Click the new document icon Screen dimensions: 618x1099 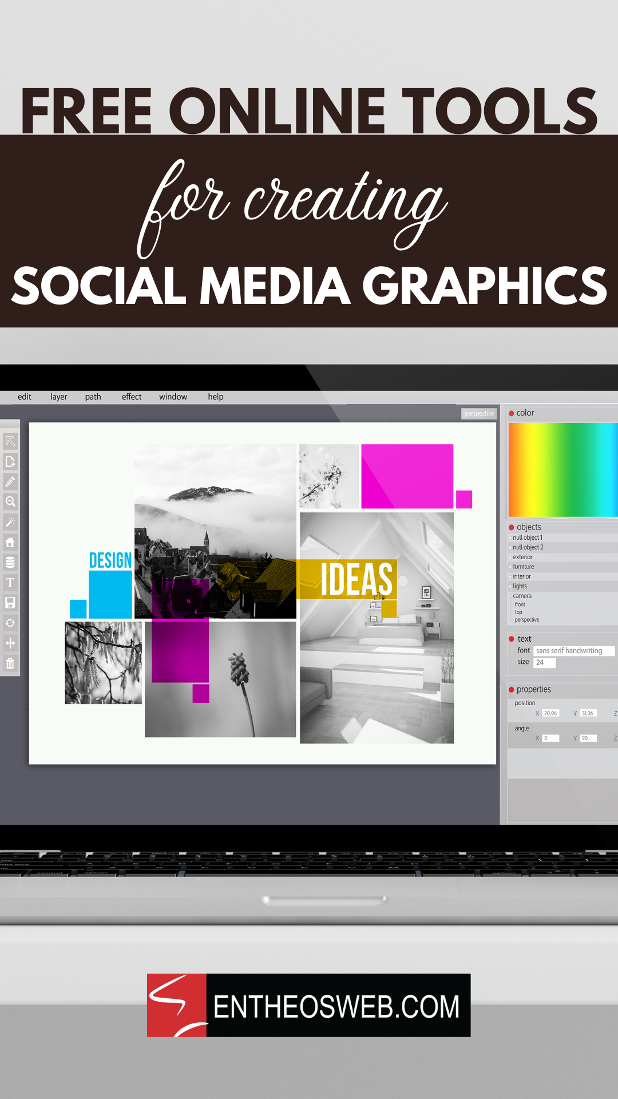10,461
